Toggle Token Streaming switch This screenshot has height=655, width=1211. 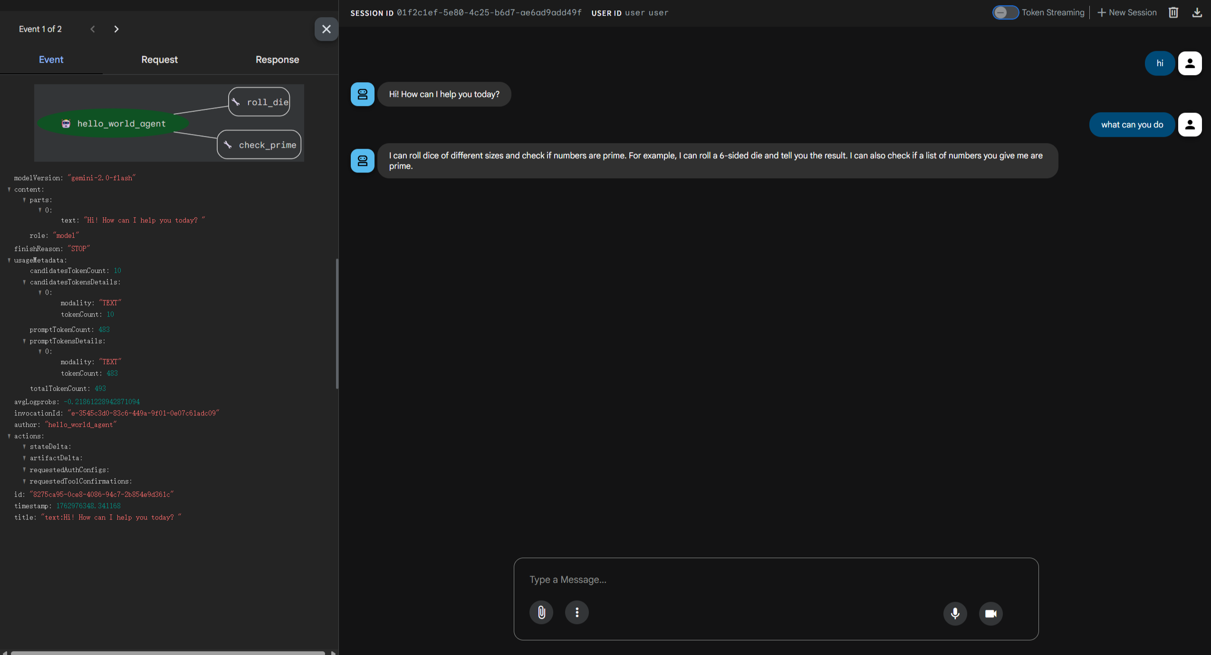(1005, 13)
